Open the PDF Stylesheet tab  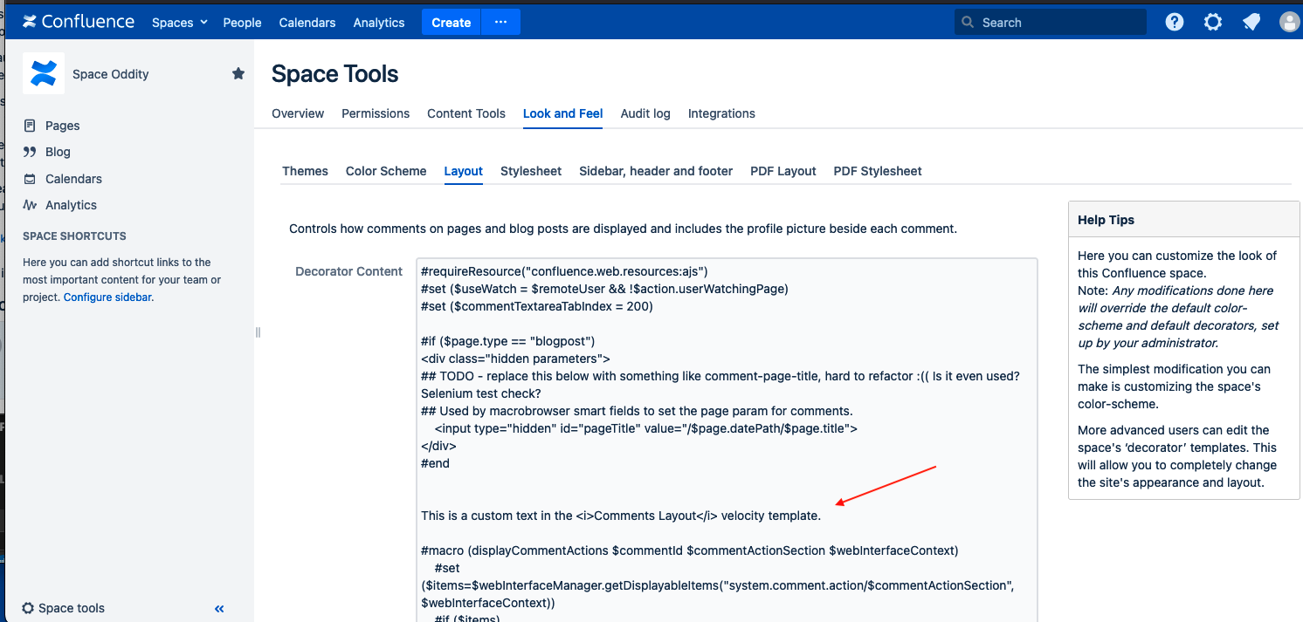point(878,171)
